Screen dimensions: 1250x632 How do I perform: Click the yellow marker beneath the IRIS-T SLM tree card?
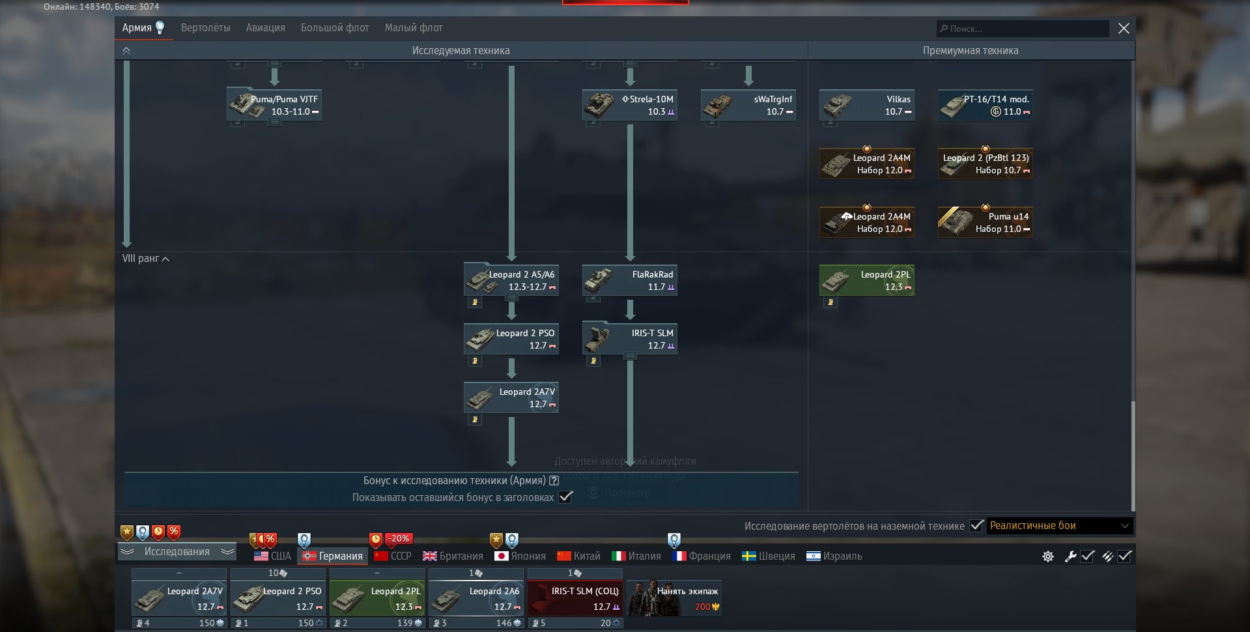pos(593,361)
